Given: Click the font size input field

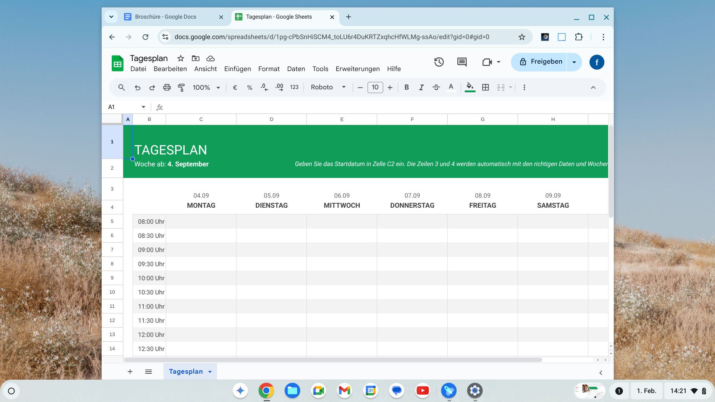Looking at the screenshot, I should [x=375, y=87].
